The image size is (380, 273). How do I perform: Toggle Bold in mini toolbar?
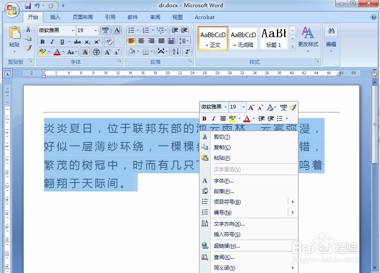coord(204,118)
